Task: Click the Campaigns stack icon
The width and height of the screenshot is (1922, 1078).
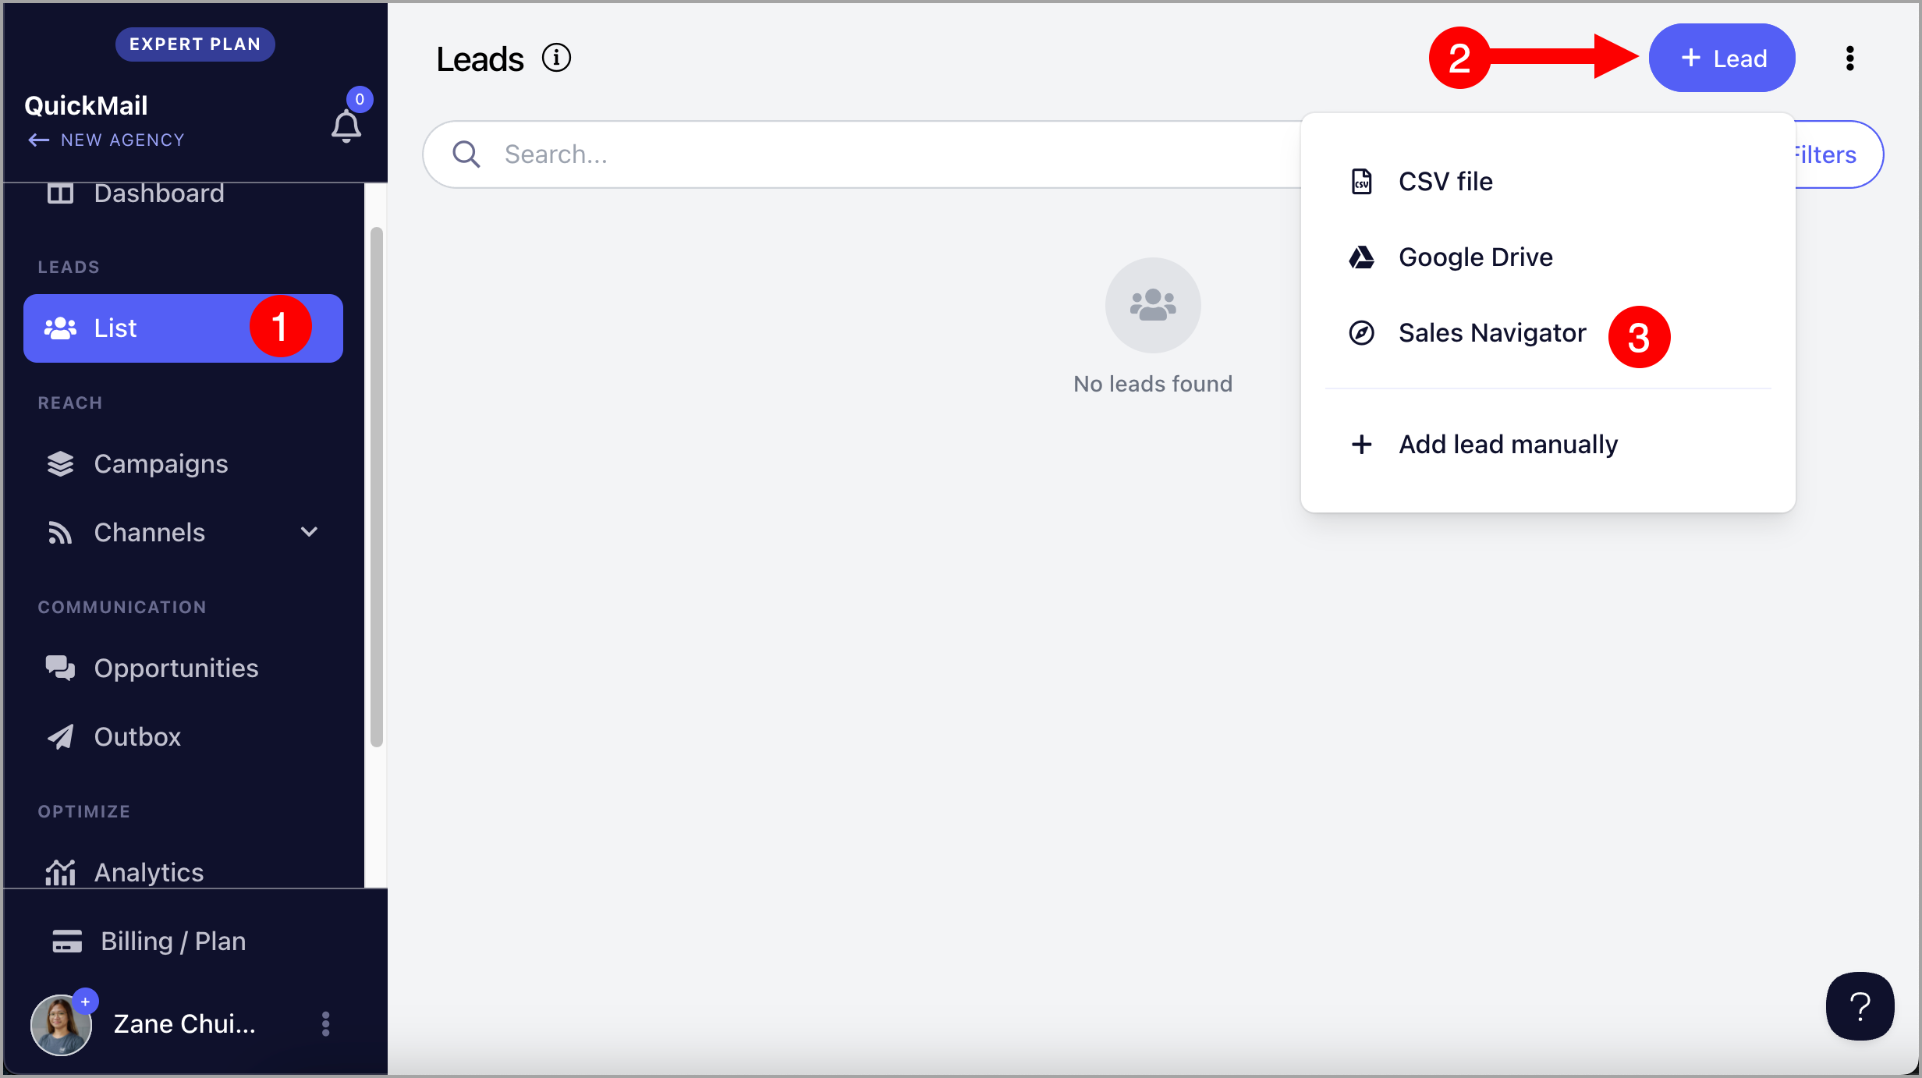Action: click(60, 464)
